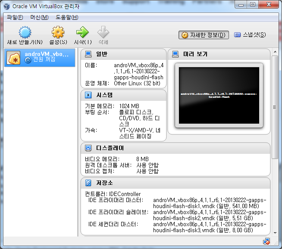
Task: Click the houdini-flash-disk3.vmdk entry
Action: click(x=210, y=227)
